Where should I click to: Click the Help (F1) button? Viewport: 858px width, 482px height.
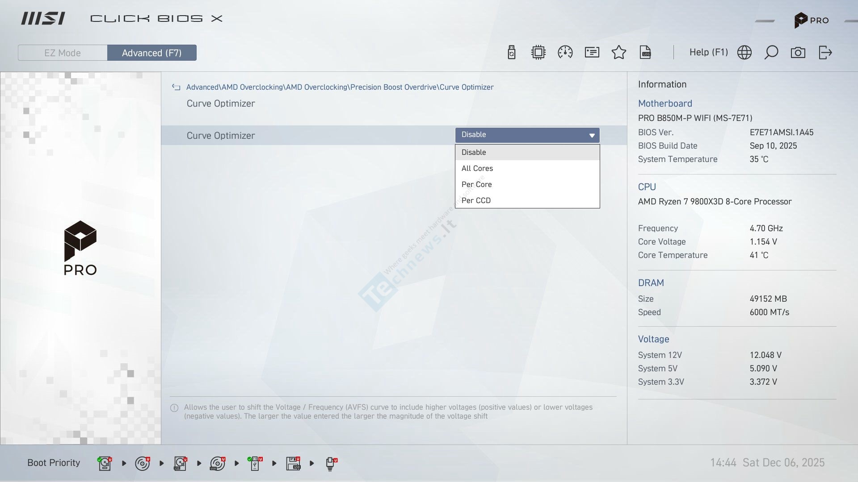tap(708, 52)
